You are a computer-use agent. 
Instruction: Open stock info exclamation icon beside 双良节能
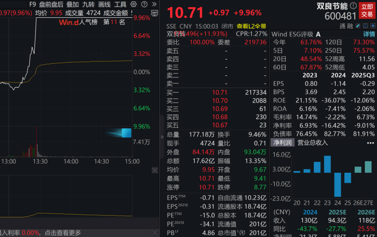pyautogui.click(x=353, y=6)
